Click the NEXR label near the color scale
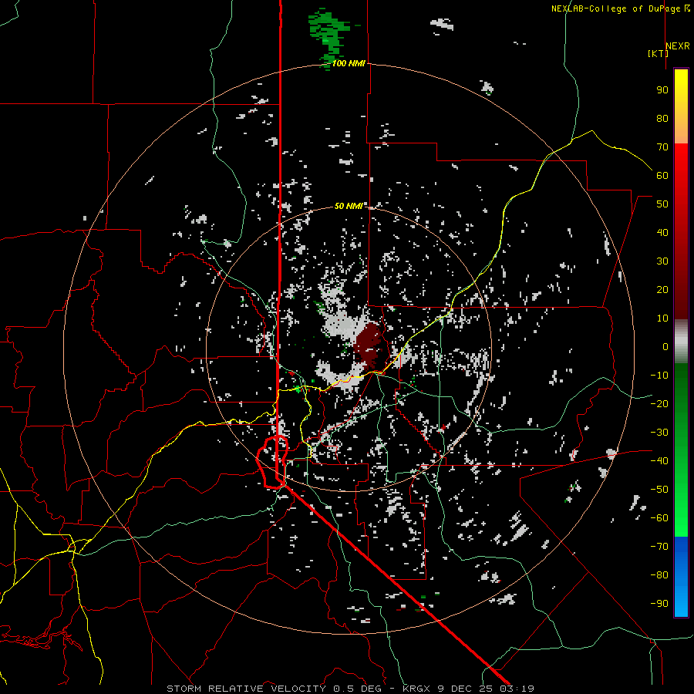694x694 pixels. point(678,46)
